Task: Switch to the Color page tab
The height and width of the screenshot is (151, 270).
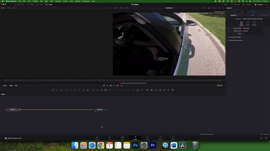Action: coord(148,138)
